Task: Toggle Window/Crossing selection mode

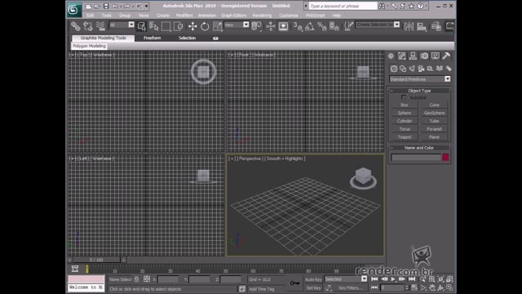Action: [179, 26]
